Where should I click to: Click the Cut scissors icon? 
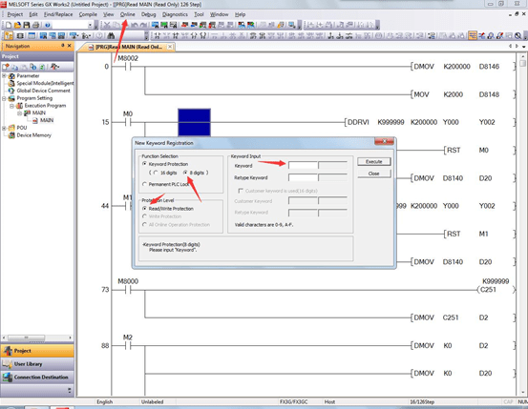click(x=107, y=25)
